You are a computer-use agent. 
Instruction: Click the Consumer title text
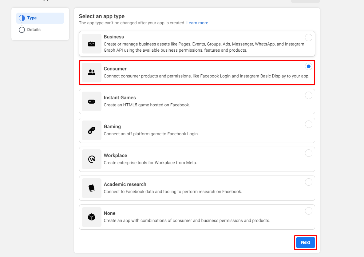coord(115,69)
